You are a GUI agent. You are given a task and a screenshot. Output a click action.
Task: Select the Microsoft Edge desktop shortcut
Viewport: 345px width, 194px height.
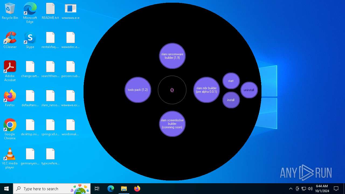click(x=30, y=13)
